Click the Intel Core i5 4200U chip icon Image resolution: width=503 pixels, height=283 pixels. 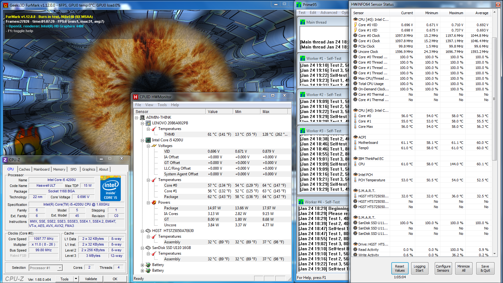[148, 140]
